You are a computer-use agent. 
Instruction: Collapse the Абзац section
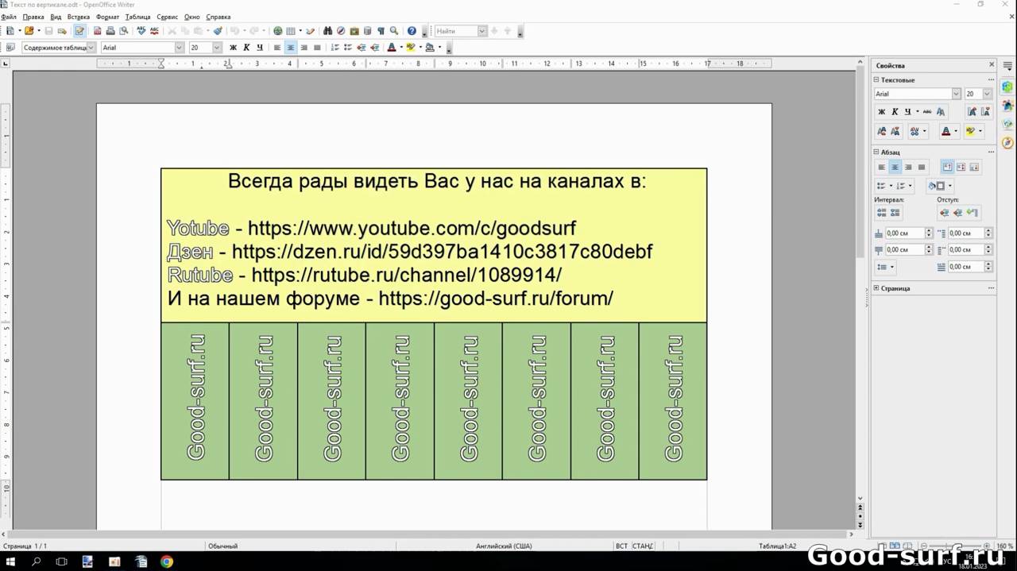click(876, 152)
